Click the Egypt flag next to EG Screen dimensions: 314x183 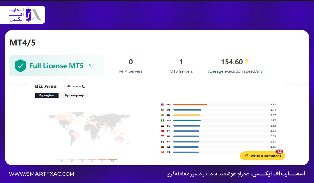tap(162, 126)
